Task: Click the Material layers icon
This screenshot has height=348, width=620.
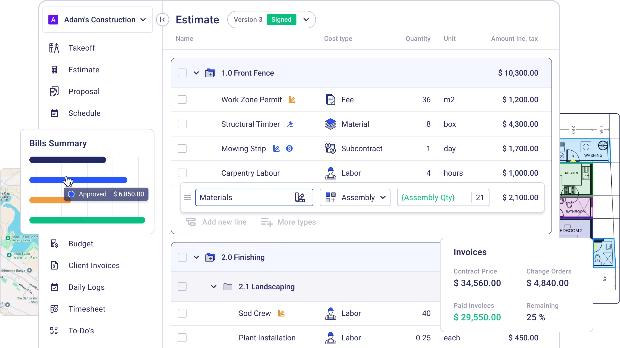Action: [330, 124]
